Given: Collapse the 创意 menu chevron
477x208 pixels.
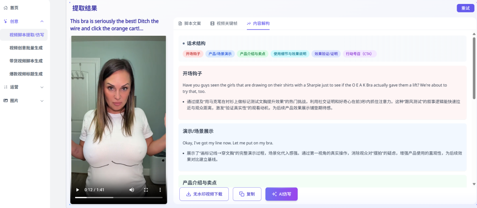Looking at the screenshot, I should click(x=42, y=21).
